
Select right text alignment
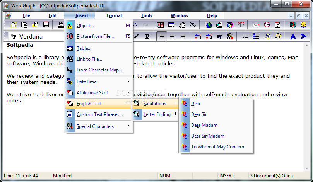pyautogui.click(x=183, y=36)
